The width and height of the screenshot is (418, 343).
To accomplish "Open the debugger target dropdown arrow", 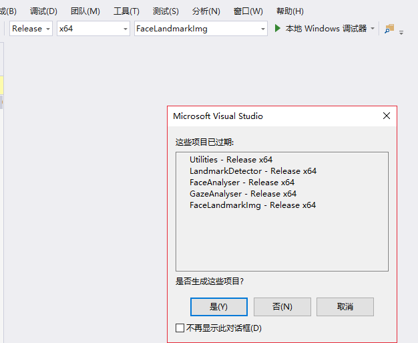I will (373, 29).
